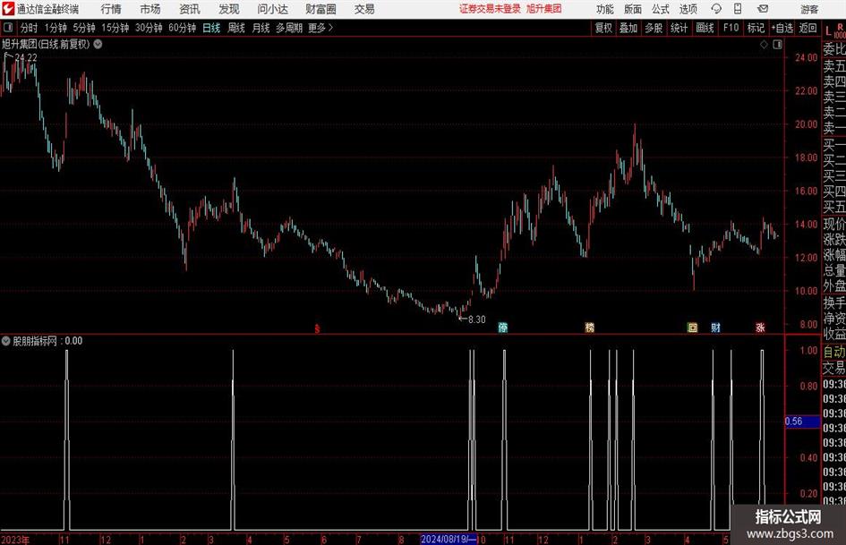This screenshot has height=545, width=846.
Task: Open the mobile phone icon
Action: point(738,9)
